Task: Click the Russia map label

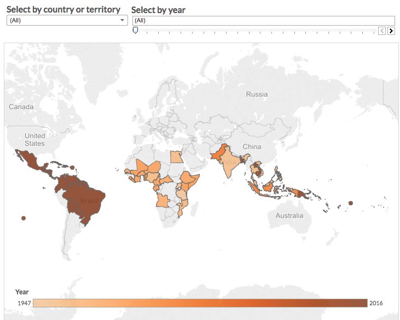Action: click(257, 94)
